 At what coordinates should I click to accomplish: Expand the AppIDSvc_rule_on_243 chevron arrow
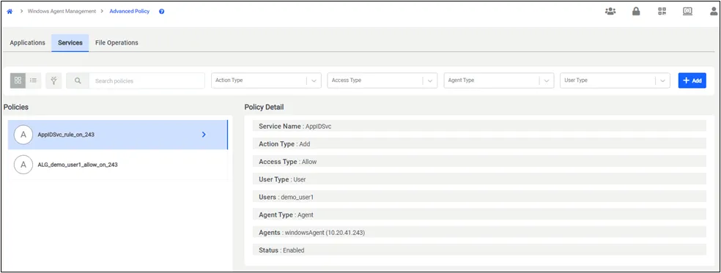tap(204, 135)
